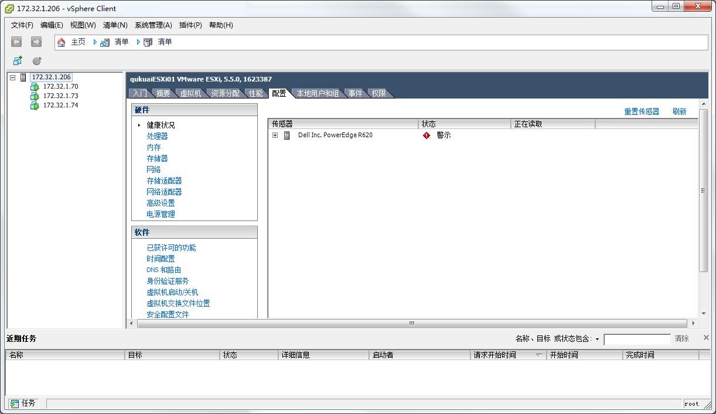Click the VM icon next to 172.32.1.74
The width and height of the screenshot is (716, 414).
pyautogui.click(x=35, y=106)
